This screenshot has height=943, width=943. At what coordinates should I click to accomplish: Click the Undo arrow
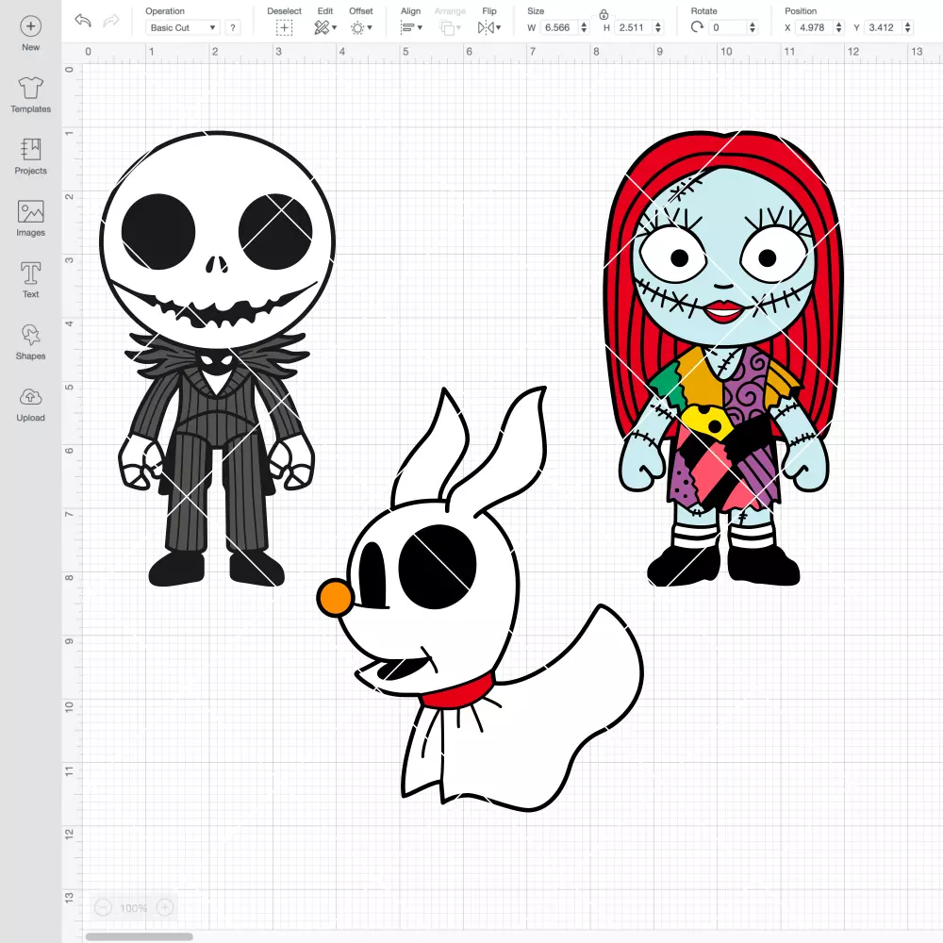coord(83,21)
